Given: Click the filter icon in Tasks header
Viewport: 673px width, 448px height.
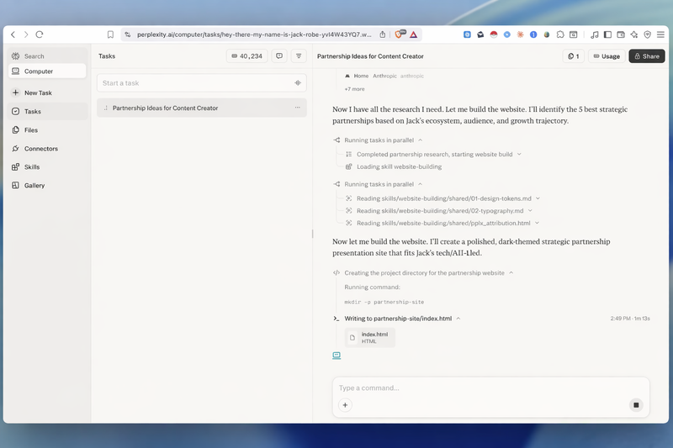Looking at the screenshot, I should pos(299,56).
